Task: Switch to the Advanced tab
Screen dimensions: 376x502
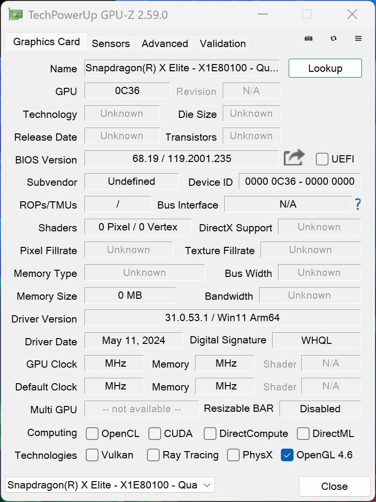Action: pyautogui.click(x=164, y=44)
